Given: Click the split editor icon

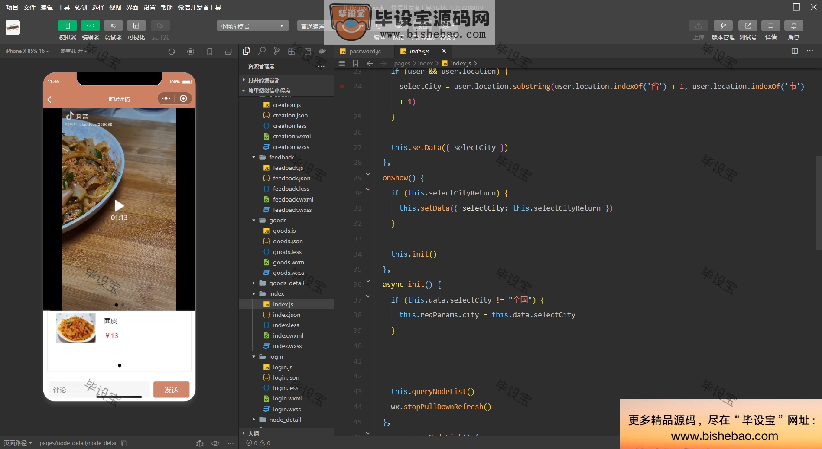Looking at the screenshot, I should point(795,51).
